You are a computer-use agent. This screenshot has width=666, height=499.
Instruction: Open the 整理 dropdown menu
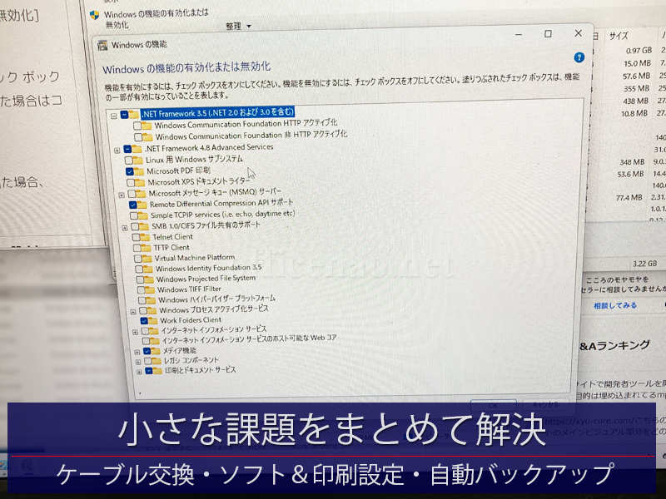pyautogui.click(x=238, y=27)
